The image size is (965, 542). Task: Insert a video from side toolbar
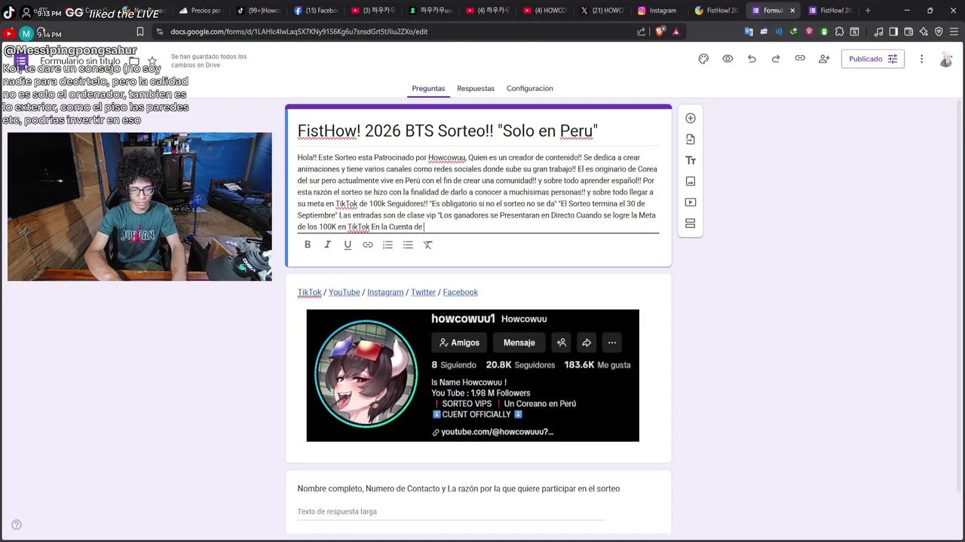click(690, 202)
